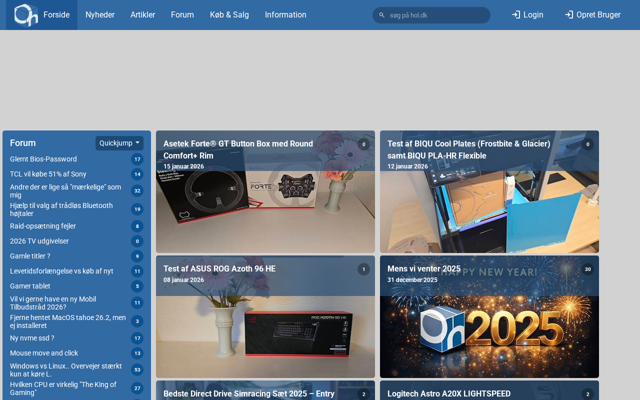Viewport: 640px width, 400px height.
Task: Open thread Hjælp til valg af trådløs Bluetooth højtaler
Action: 61,209
